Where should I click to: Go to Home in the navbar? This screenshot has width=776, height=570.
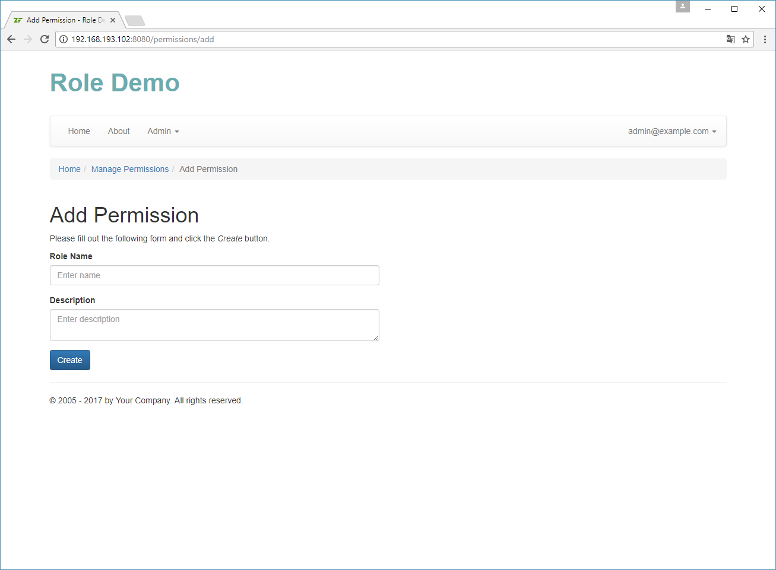tap(79, 131)
